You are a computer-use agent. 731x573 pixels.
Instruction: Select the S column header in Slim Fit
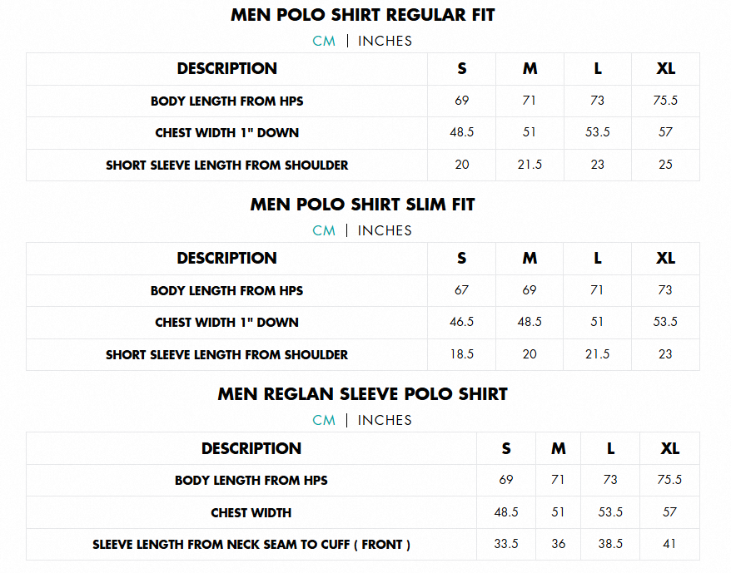pos(462,259)
